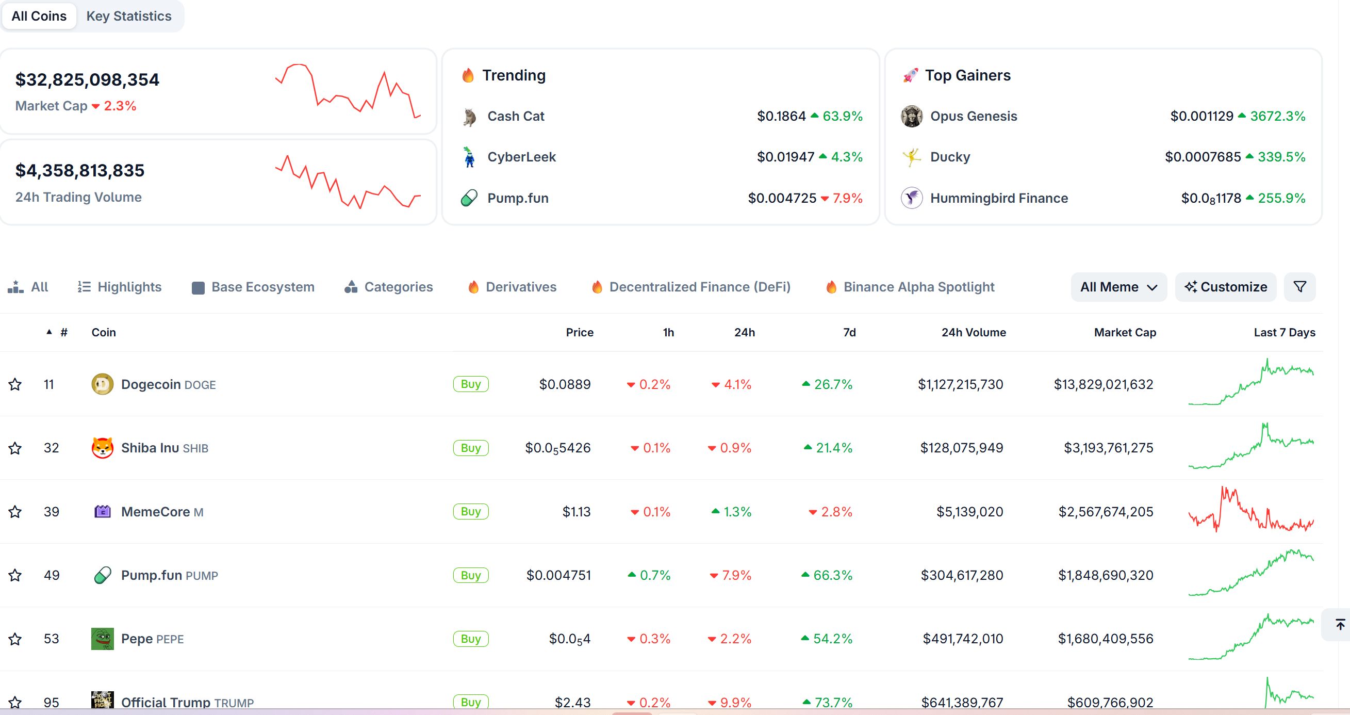Open Opus Genesis from Top Gainers

tap(974, 116)
